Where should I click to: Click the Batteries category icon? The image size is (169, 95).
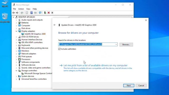(19, 23)
